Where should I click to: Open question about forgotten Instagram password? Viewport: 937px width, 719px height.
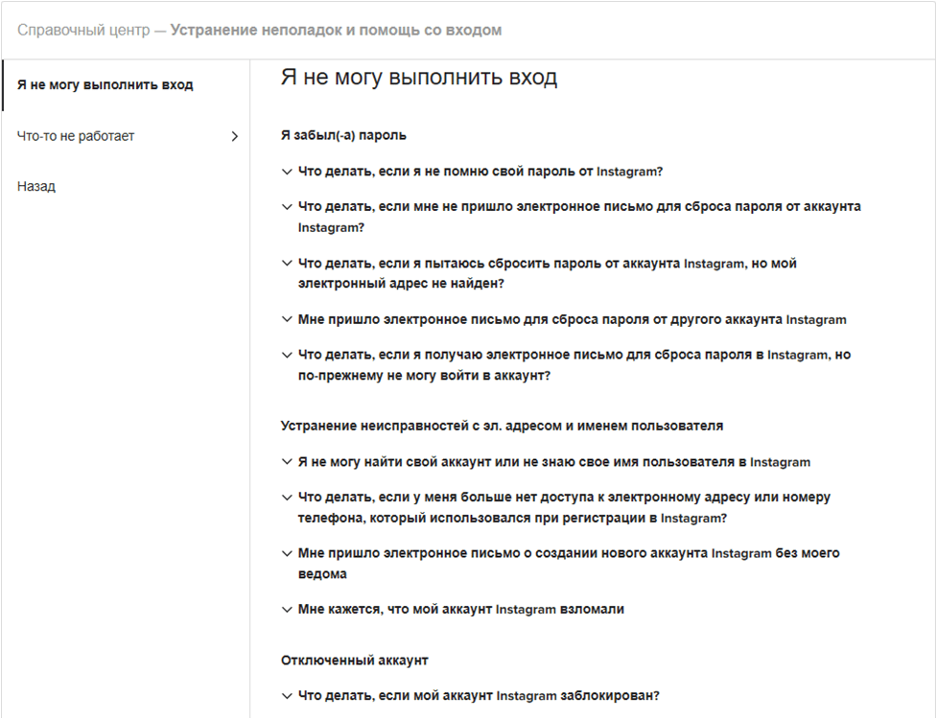click(480, 172)
